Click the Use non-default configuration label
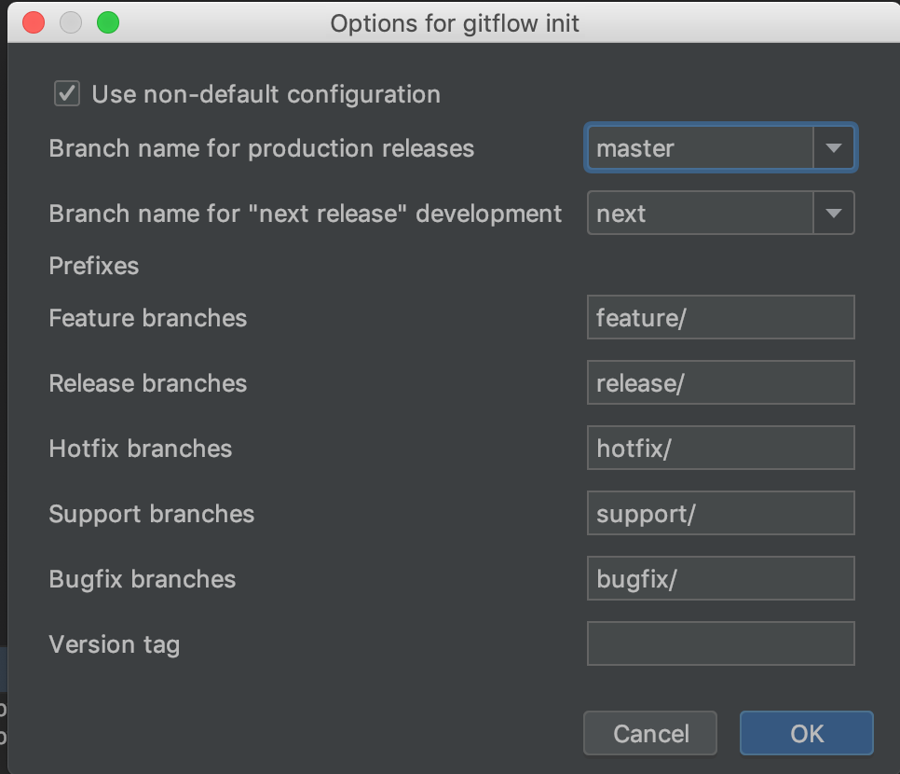 point(266,94)
